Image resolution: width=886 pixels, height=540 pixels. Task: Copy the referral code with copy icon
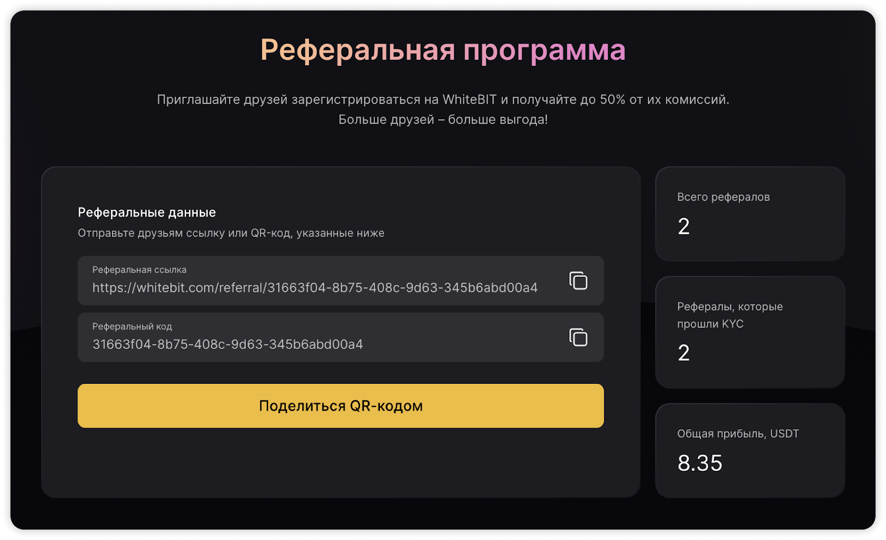[578, 337]
